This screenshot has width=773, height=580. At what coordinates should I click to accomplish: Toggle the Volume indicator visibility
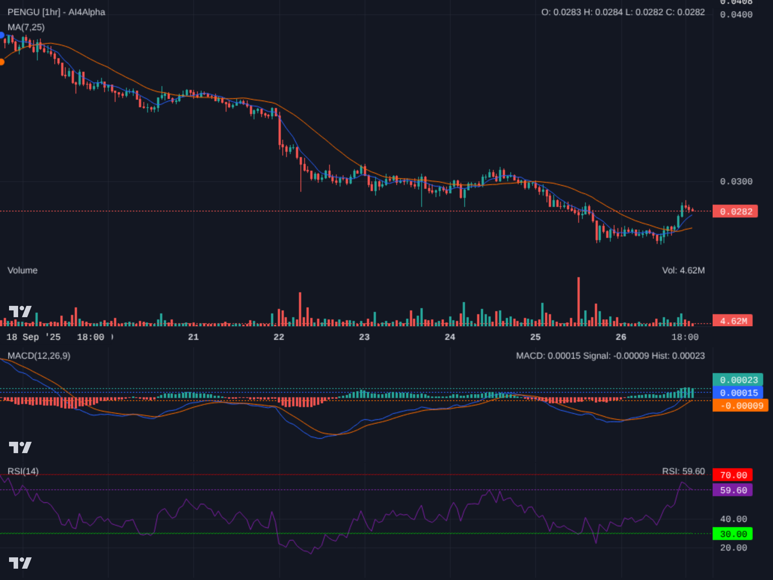[23, 271]
